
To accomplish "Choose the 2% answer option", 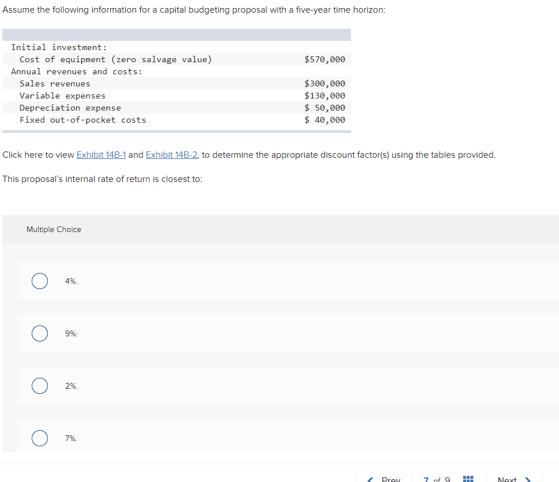I will point(40,386).
